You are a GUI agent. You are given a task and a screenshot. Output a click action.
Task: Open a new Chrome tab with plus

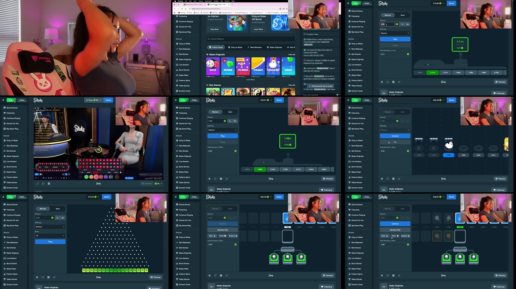(x=232, y=5)
